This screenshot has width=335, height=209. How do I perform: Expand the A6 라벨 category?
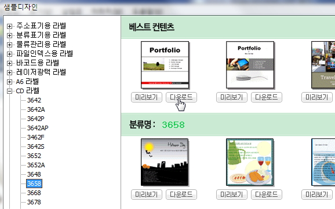click(9, 82)
